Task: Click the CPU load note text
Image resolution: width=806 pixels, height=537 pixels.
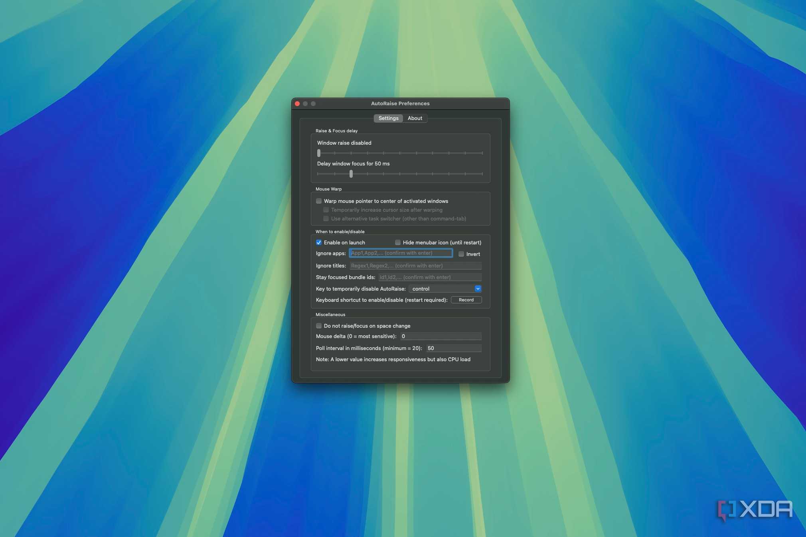Action: pyautogui.click(x=393, y=359)
